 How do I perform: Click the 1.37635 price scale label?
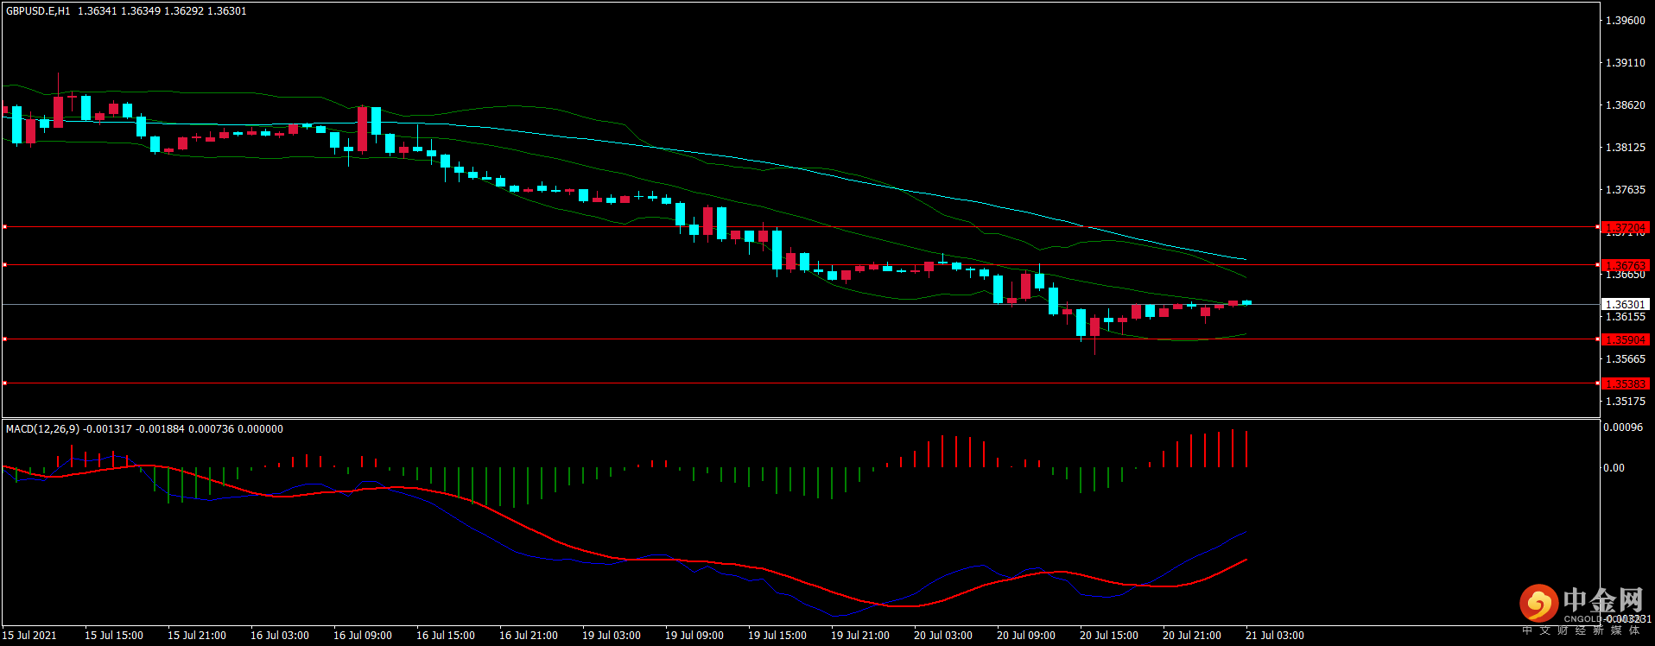coord(1625,190)
